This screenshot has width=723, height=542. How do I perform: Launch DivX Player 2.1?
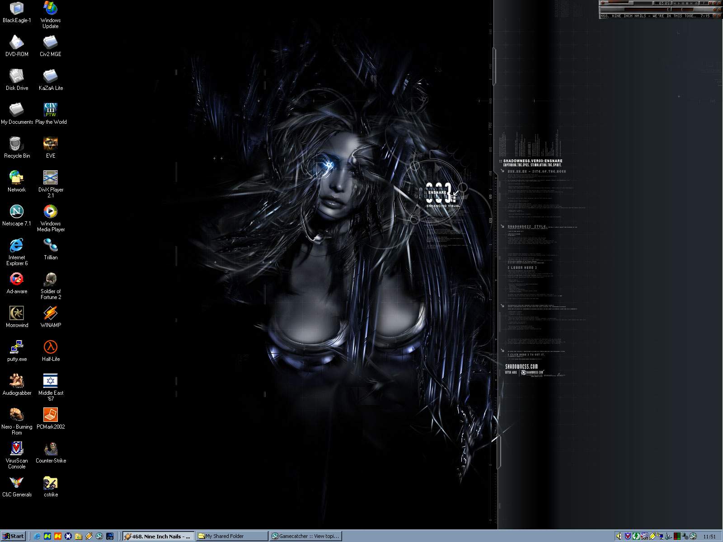[51, 184]
